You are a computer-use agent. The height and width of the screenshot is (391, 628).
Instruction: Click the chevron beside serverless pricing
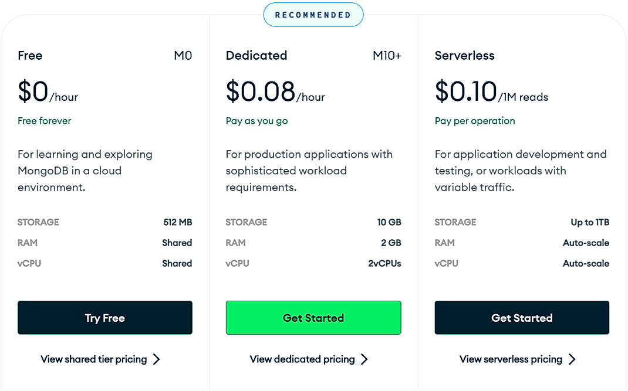tap(572, 359)
